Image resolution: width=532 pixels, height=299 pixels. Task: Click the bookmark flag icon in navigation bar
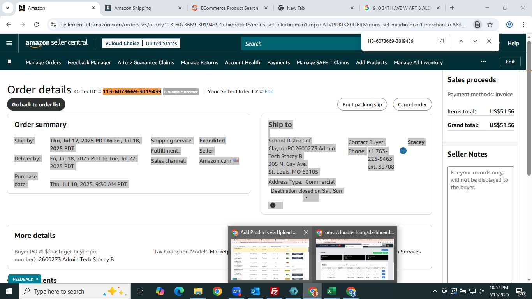point(9,62)
